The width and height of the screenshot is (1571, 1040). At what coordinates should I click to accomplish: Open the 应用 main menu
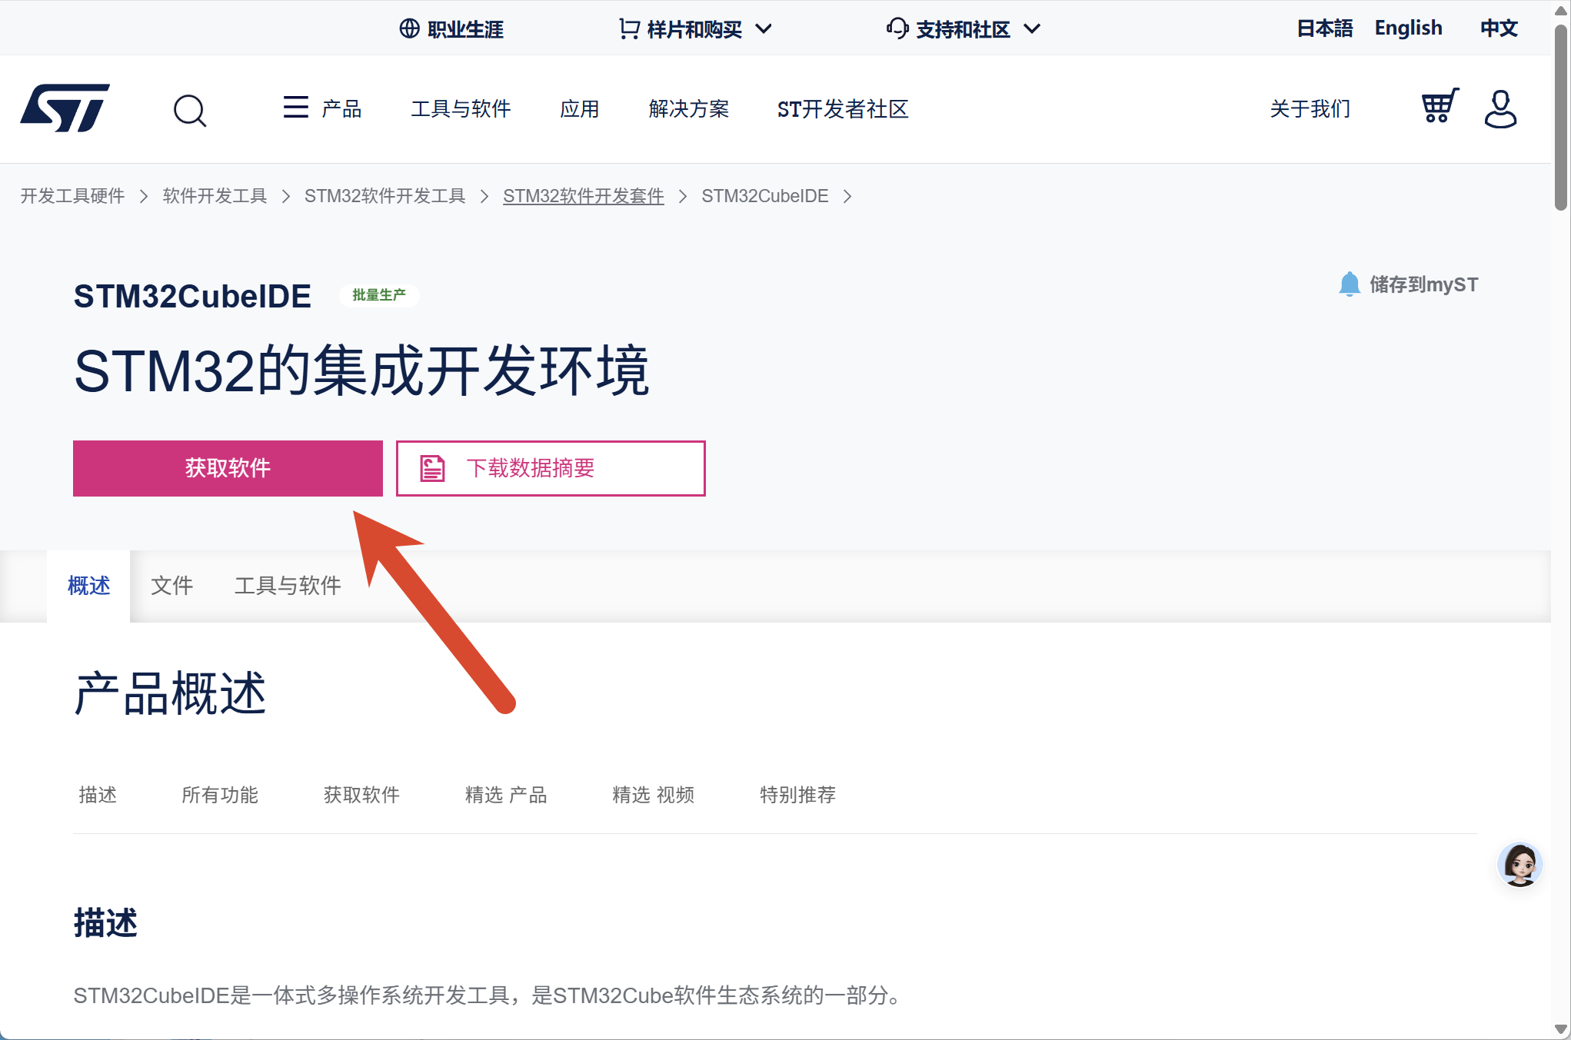tap(580, 108)
